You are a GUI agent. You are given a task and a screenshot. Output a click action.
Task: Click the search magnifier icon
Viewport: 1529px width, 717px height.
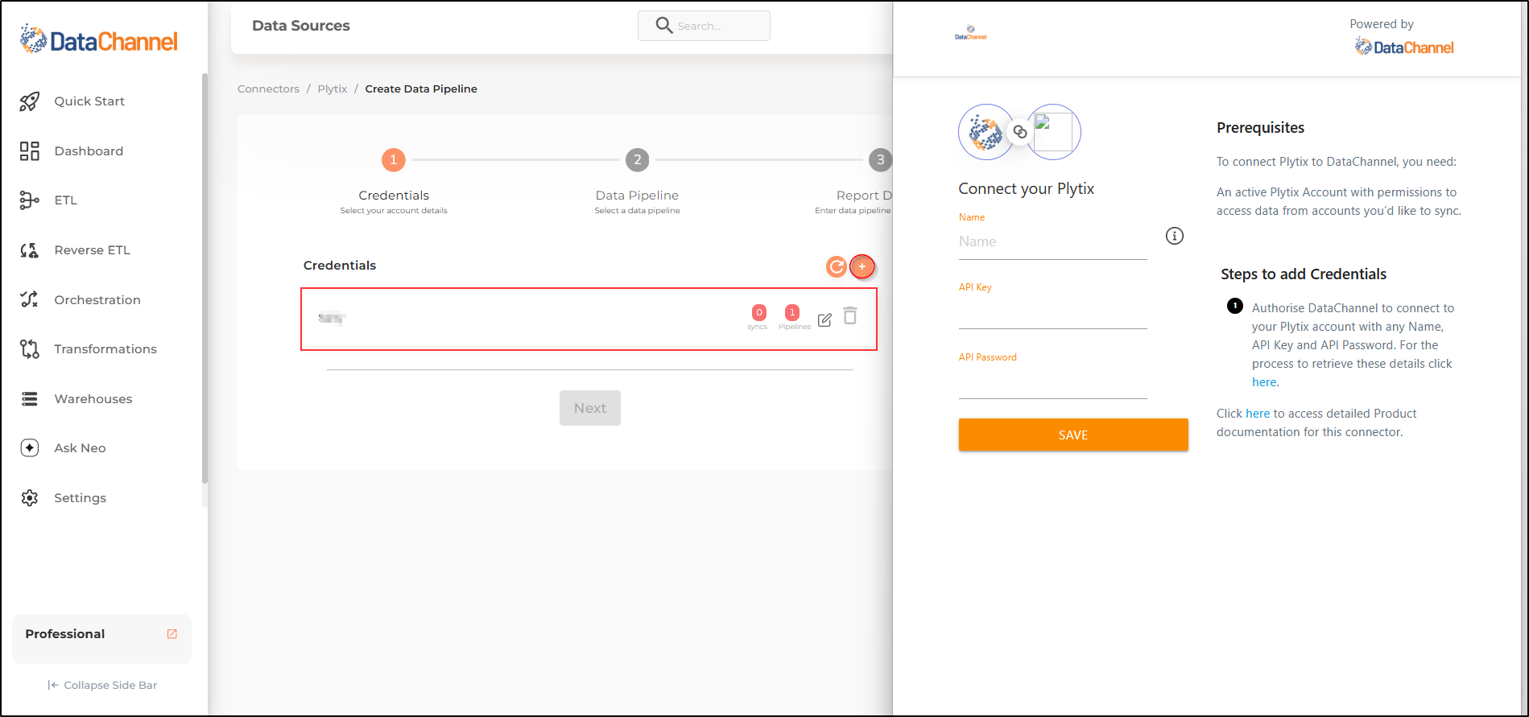coord(664,26)
